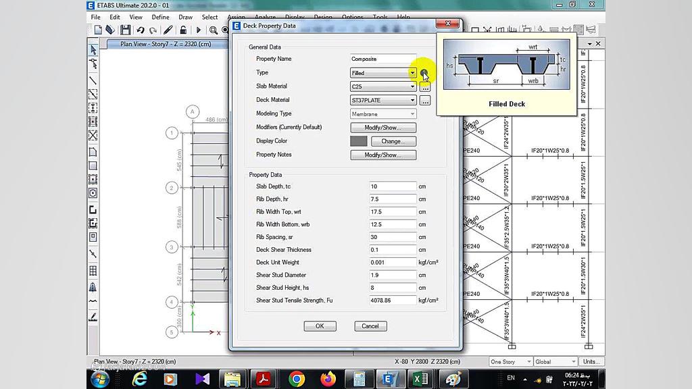Click ellipsis button next to Slab Material
Viewport: 692px width, 389px height.
click(x=425, y=87)
